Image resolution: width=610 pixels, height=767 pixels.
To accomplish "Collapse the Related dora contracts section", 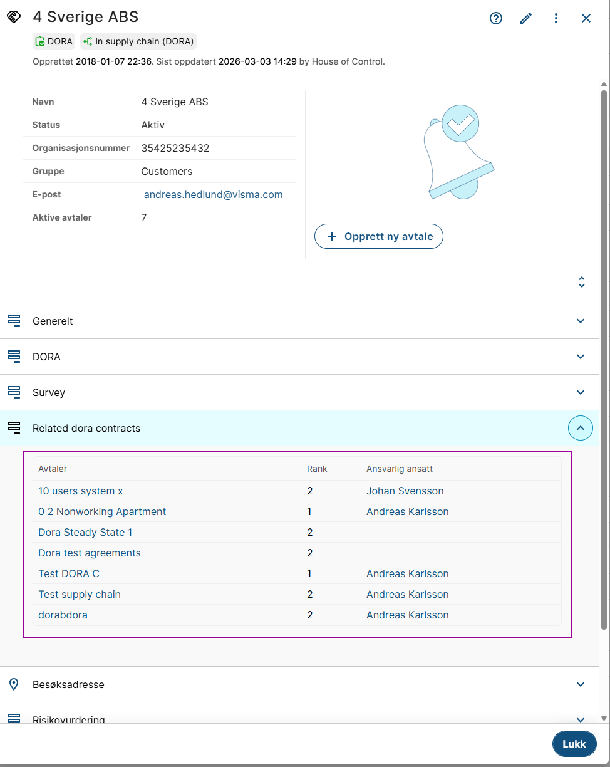I will click(x=581, y=428).
